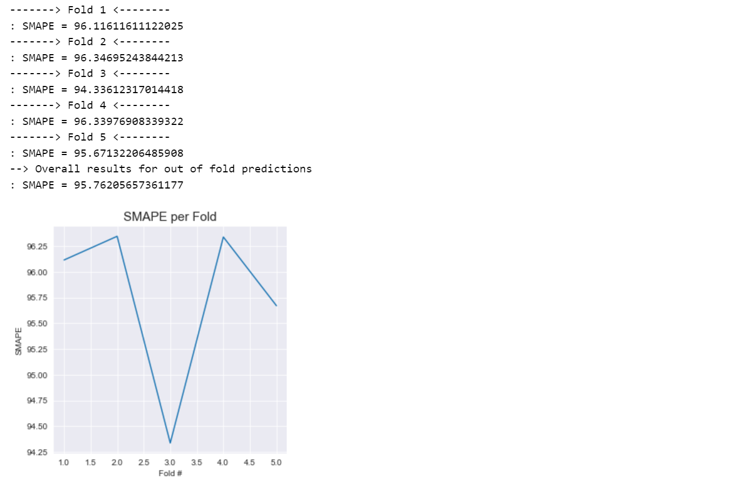The image size is (732, 487).
Task: Click the line's peak at fold 2
Action: coord(117,237)
